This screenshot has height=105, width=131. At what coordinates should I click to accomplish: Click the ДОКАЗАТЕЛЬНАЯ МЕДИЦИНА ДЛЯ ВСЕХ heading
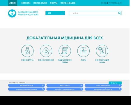click(x=65, y=38)
